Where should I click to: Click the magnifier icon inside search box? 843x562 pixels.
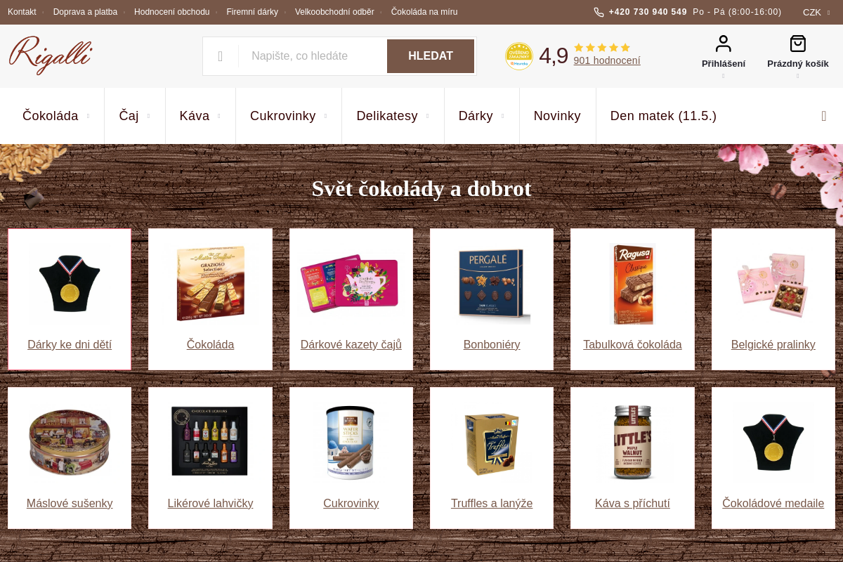pos(221,56)
